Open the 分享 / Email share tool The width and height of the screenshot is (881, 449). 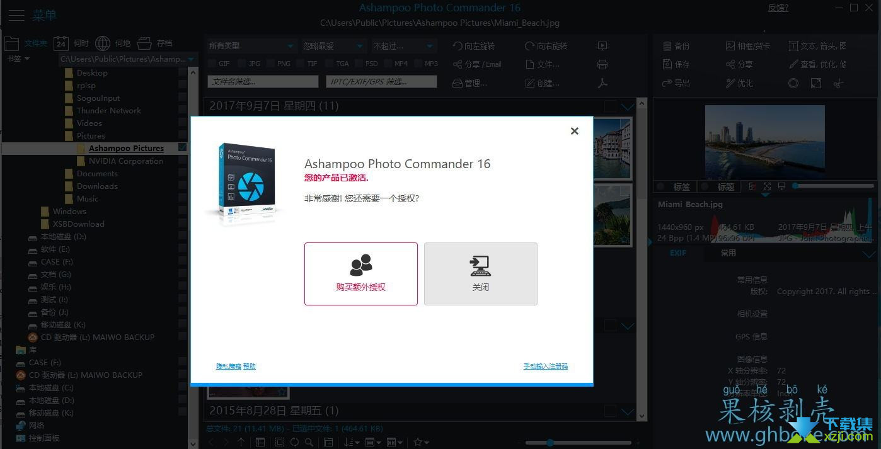[x=477, y=64]
